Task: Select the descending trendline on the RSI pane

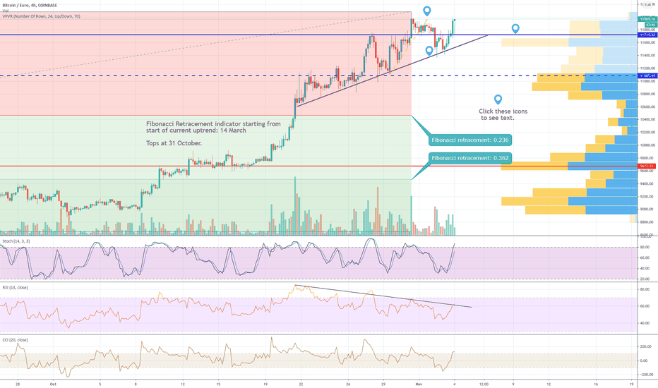Action: point(383,296)
